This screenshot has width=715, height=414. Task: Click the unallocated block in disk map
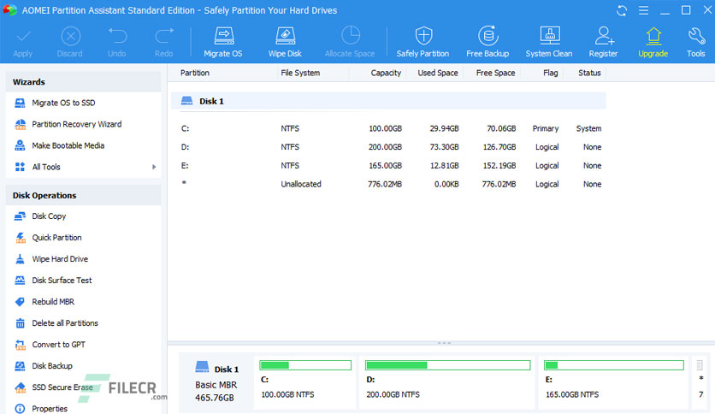click(700, 383)
